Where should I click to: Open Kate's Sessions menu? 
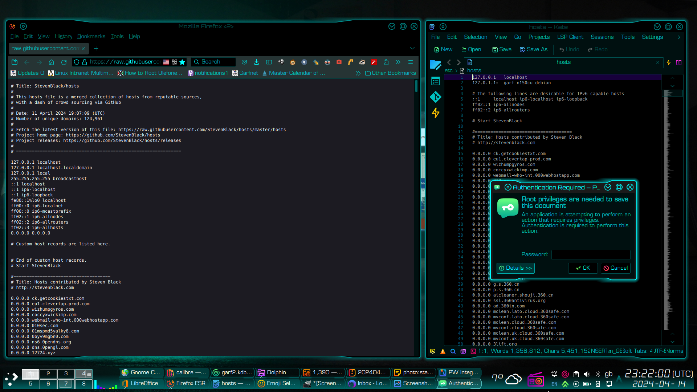[602, 37]
